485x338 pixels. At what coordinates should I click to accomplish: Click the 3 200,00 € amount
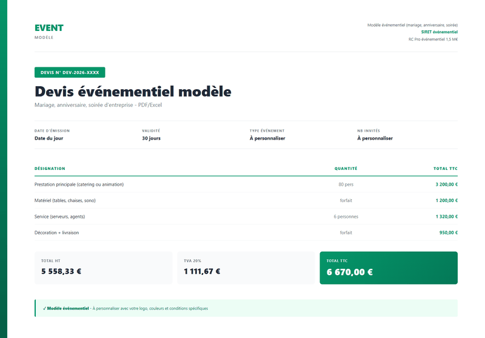(447, 184)
